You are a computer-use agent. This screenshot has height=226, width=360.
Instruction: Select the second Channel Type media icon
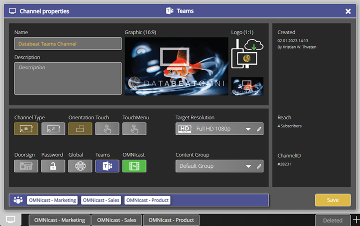[x=53, y=129]
